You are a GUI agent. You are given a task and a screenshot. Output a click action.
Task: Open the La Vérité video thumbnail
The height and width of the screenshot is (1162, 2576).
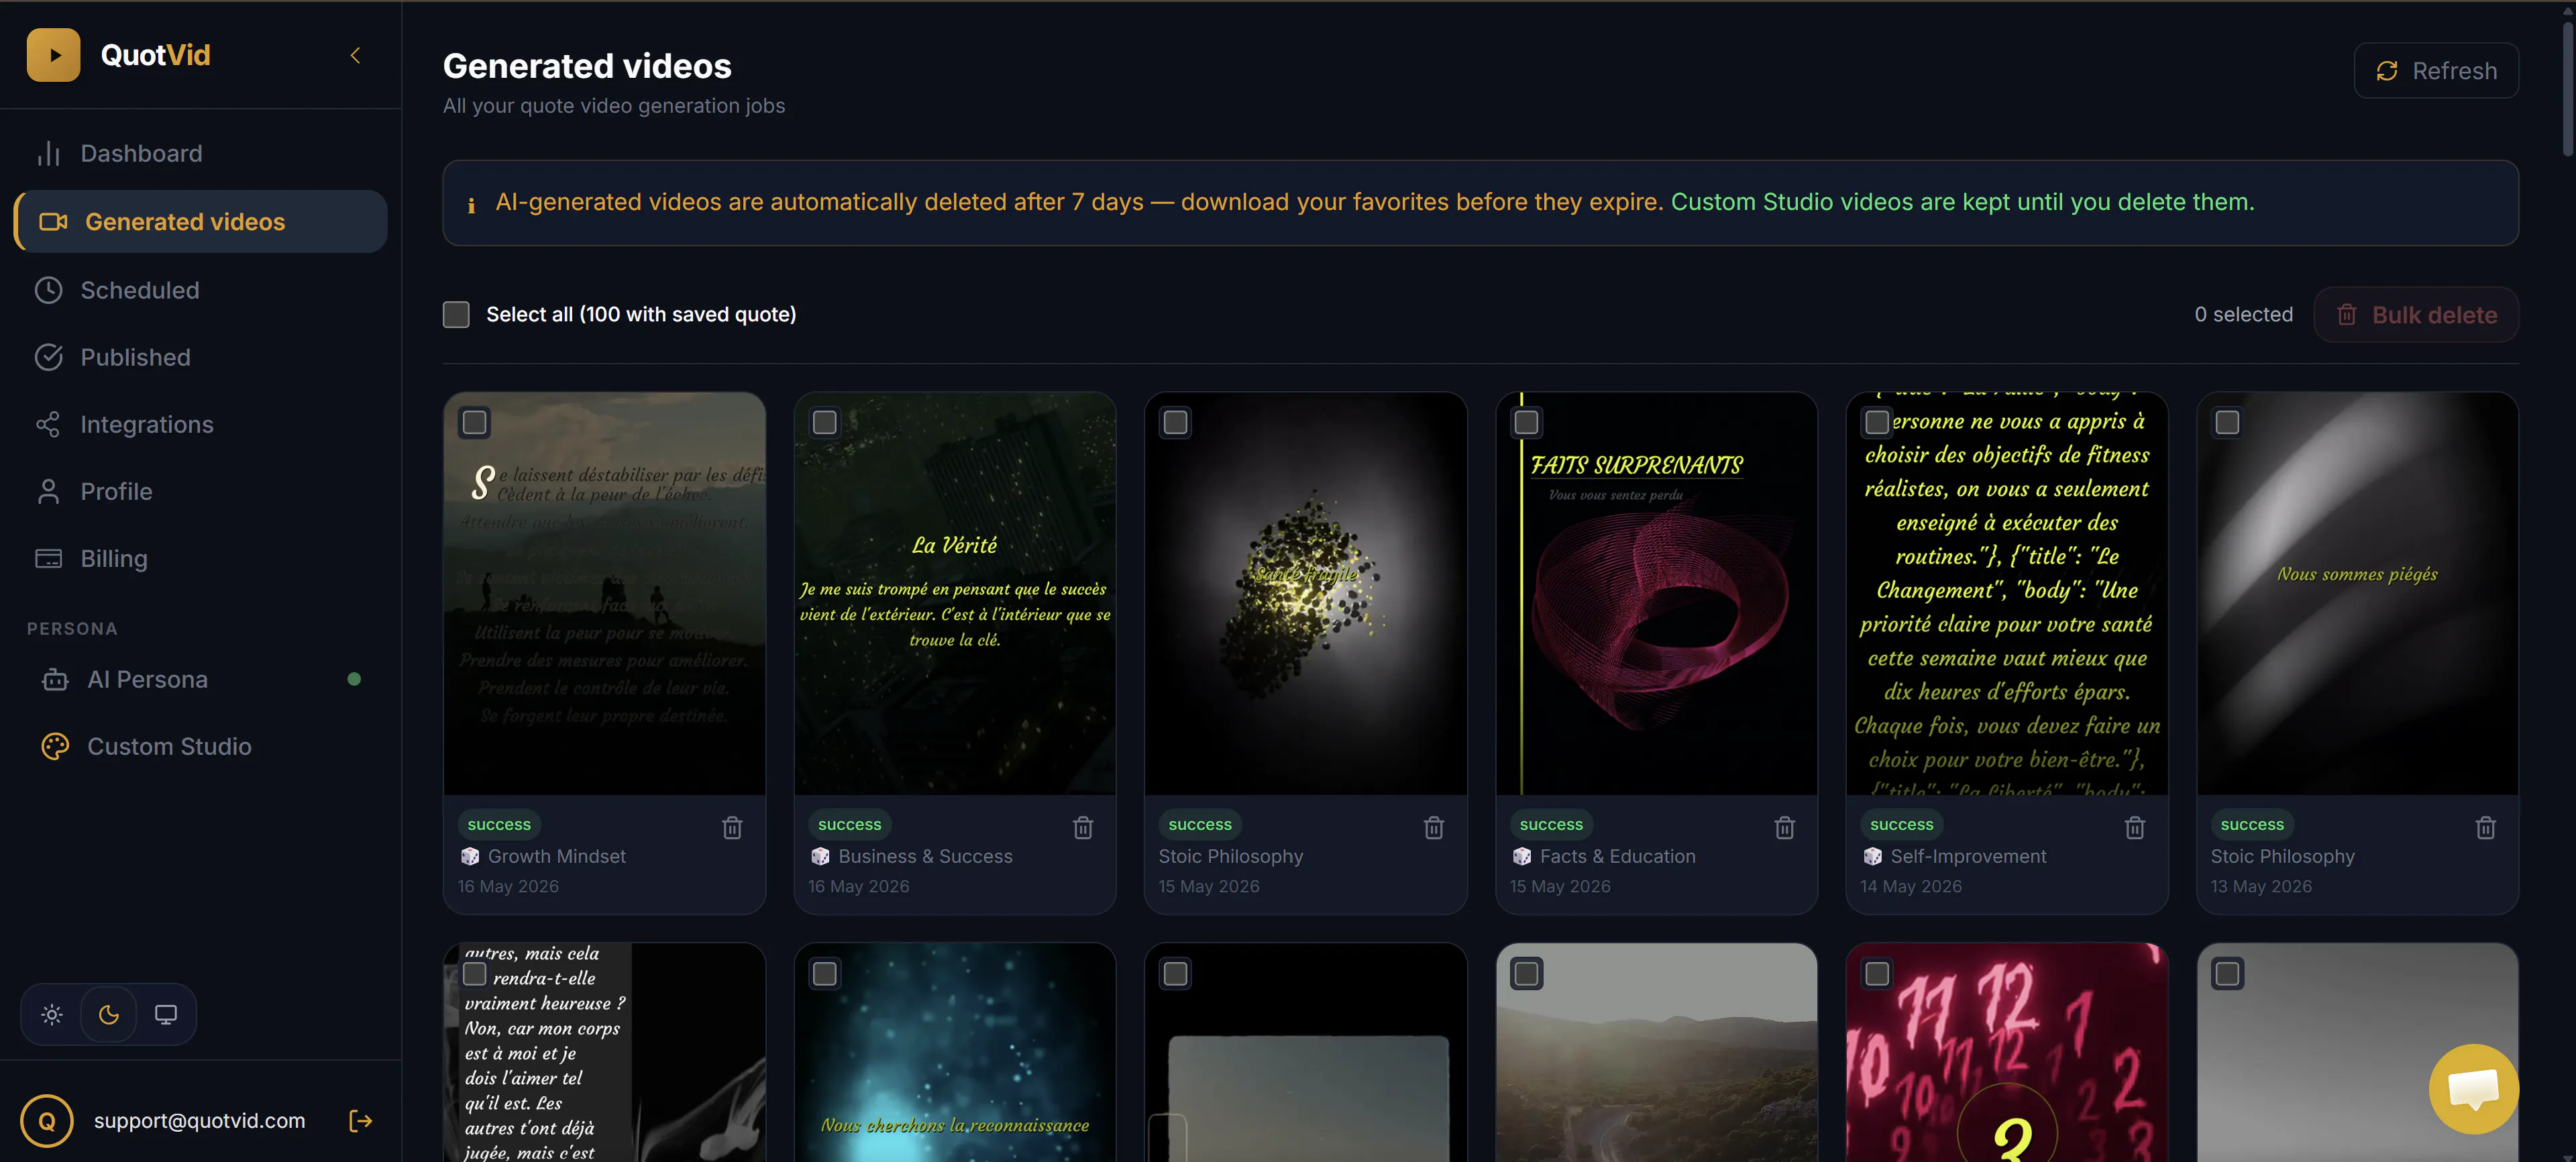pyautogui.click(x=955, y=594)
